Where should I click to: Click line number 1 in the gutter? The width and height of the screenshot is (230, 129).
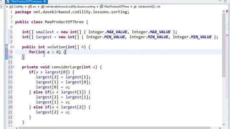11,12
